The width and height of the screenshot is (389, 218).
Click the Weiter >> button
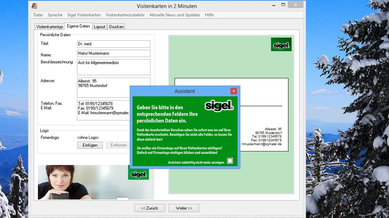184,208
